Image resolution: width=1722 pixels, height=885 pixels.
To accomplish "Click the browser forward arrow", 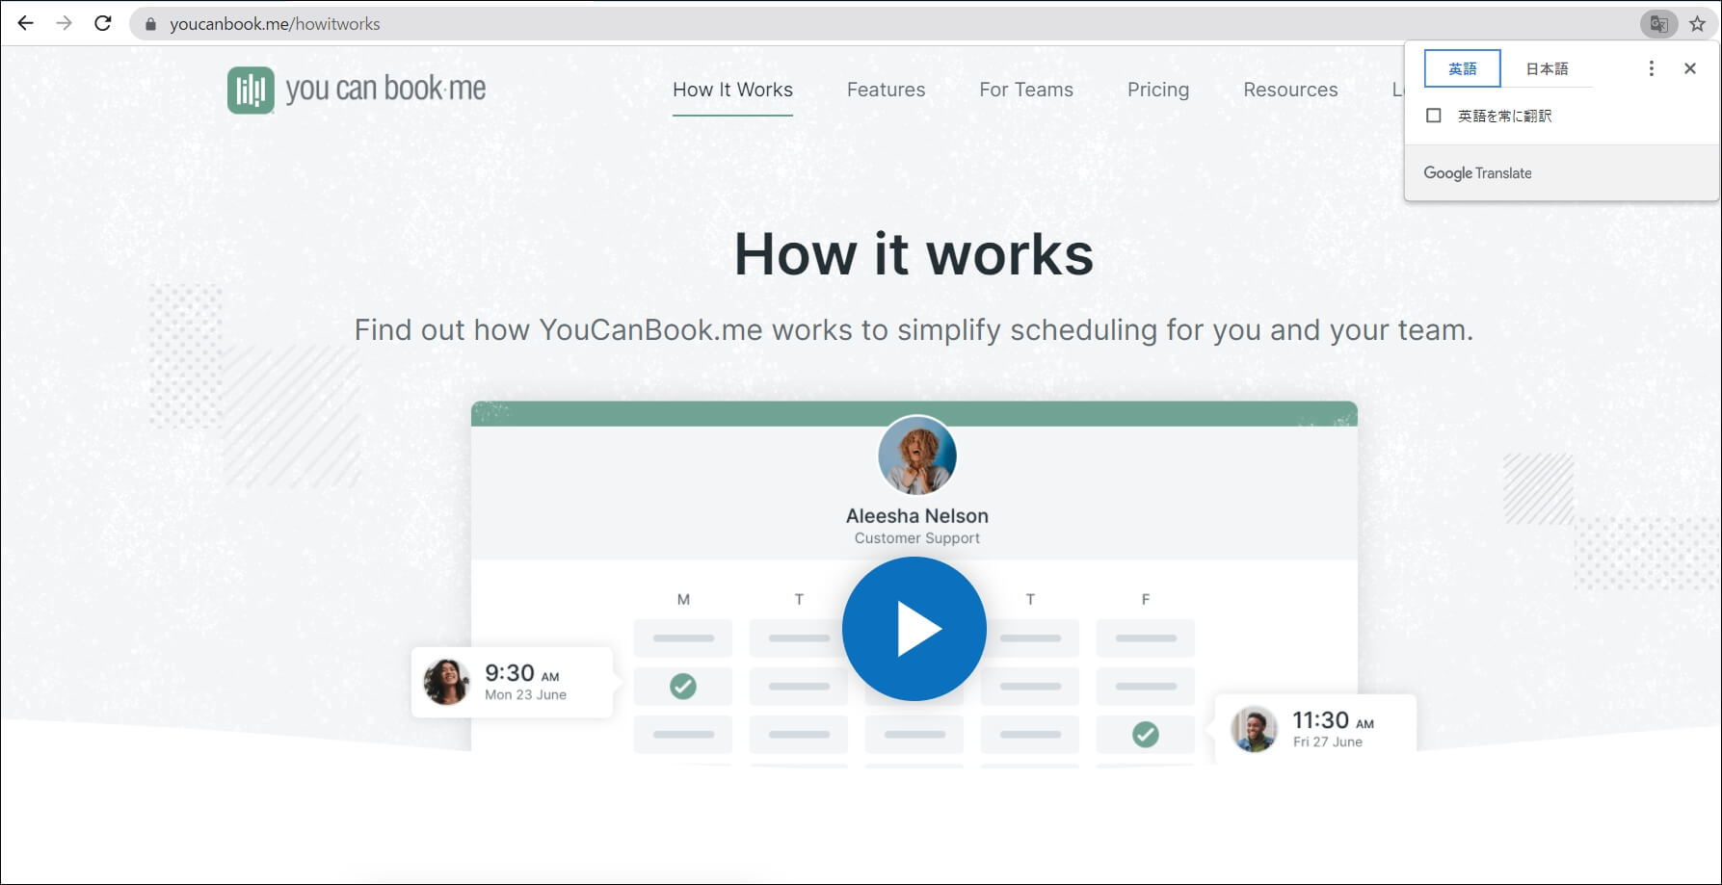I will click(64, 23).
